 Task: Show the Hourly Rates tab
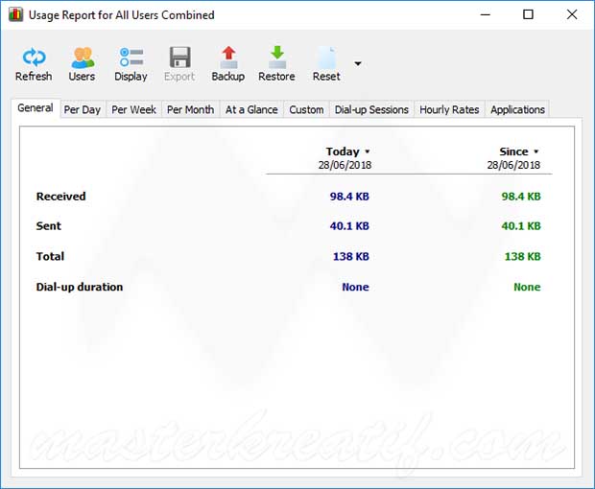[449, 109]
